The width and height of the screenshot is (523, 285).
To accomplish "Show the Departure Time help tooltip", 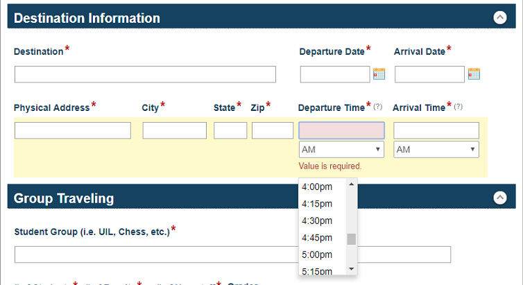I will (377, 107).
